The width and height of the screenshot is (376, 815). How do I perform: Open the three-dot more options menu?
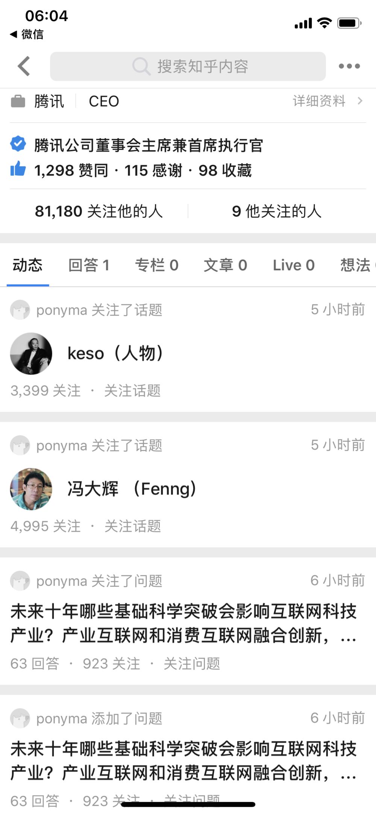349,66
